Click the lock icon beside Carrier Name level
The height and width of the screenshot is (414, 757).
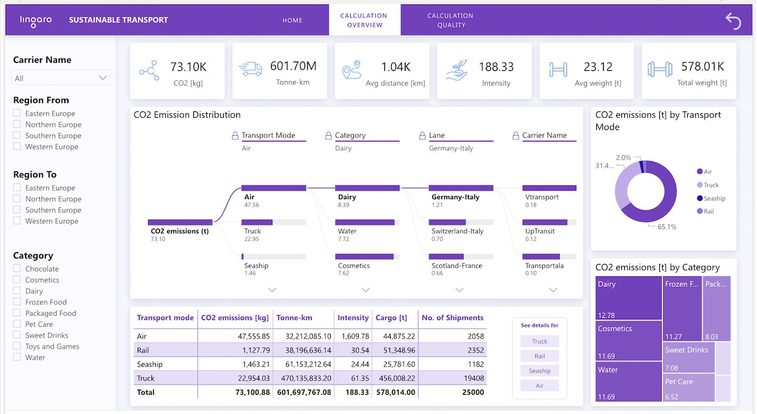coord(515,135)
